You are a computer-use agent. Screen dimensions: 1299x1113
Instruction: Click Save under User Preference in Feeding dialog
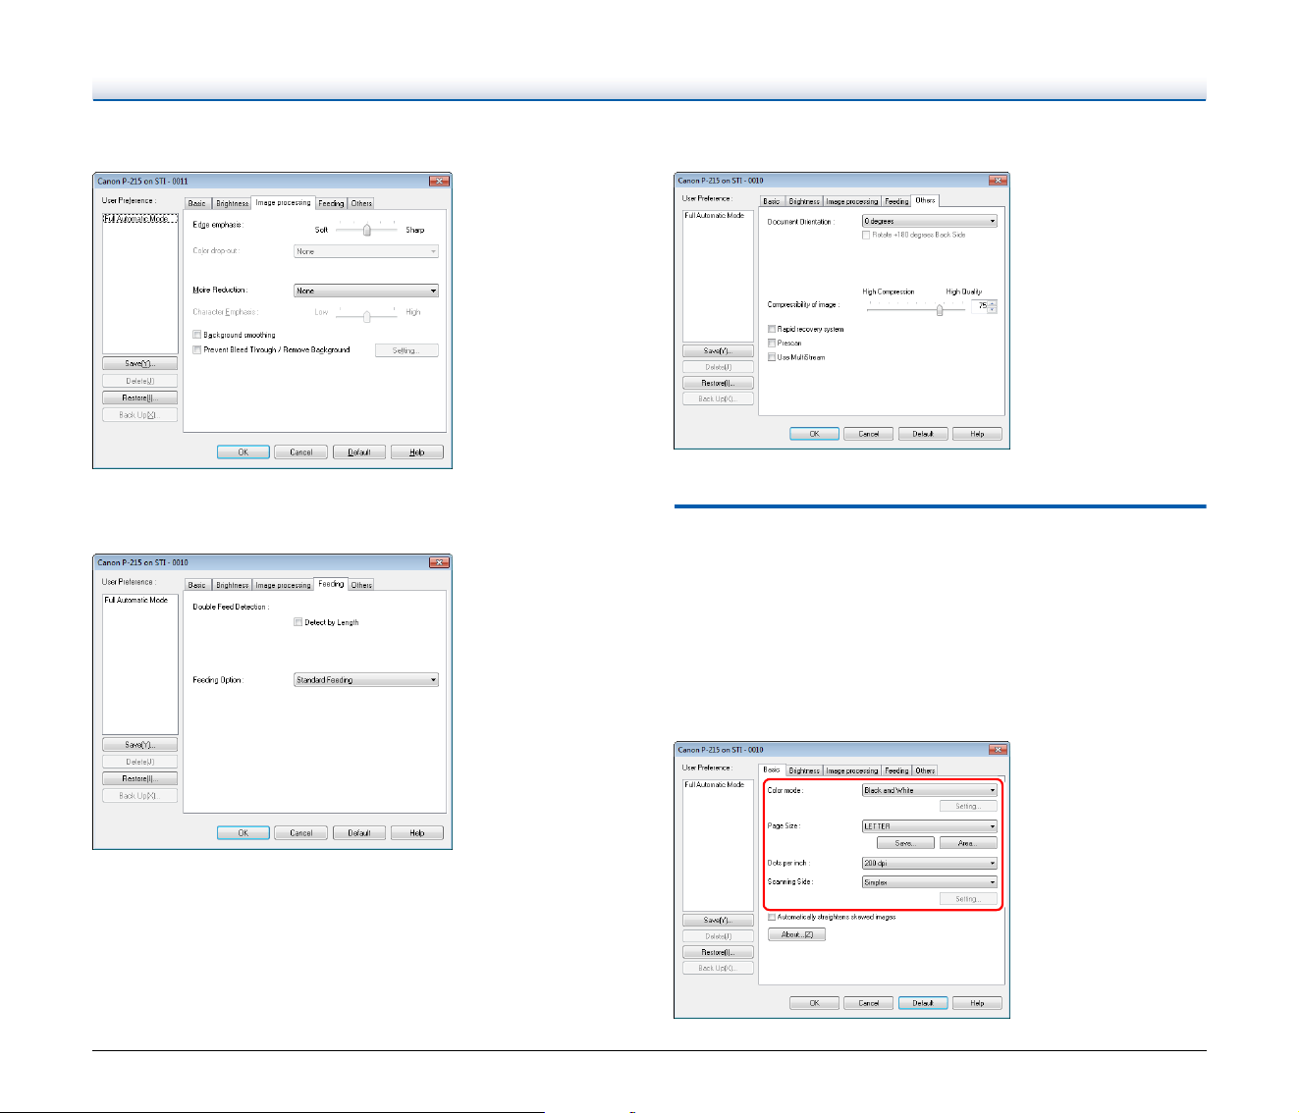point(140,745)
